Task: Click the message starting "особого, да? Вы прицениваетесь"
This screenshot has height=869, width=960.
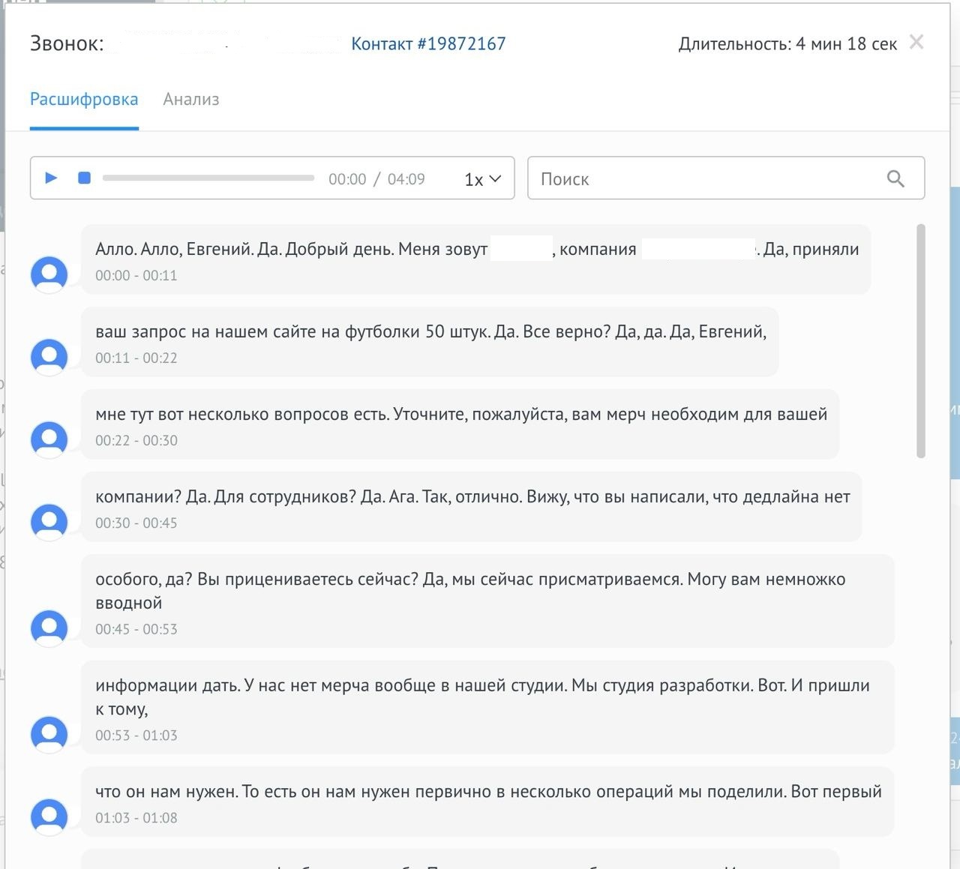Action: (487, 601)
